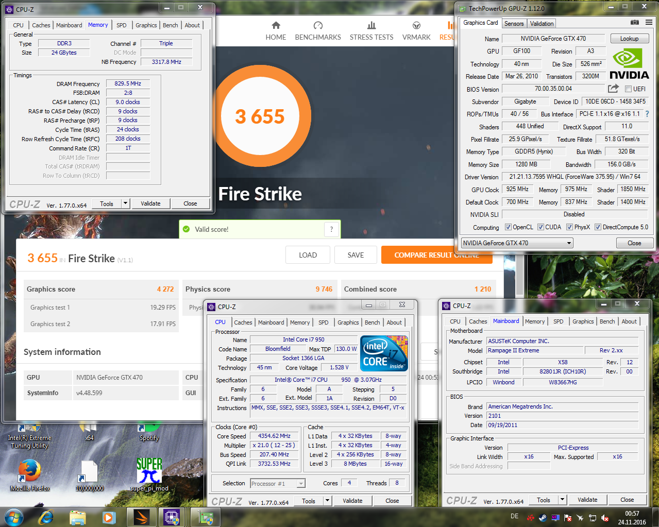Select Sensors tab in GPU-Z

pyautogui.click(x=514, y=24)
